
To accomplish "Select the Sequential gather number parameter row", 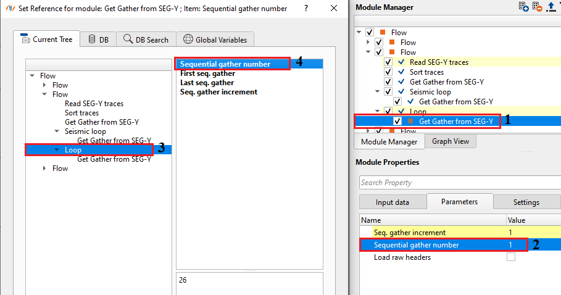I will [x=460, y=245].
